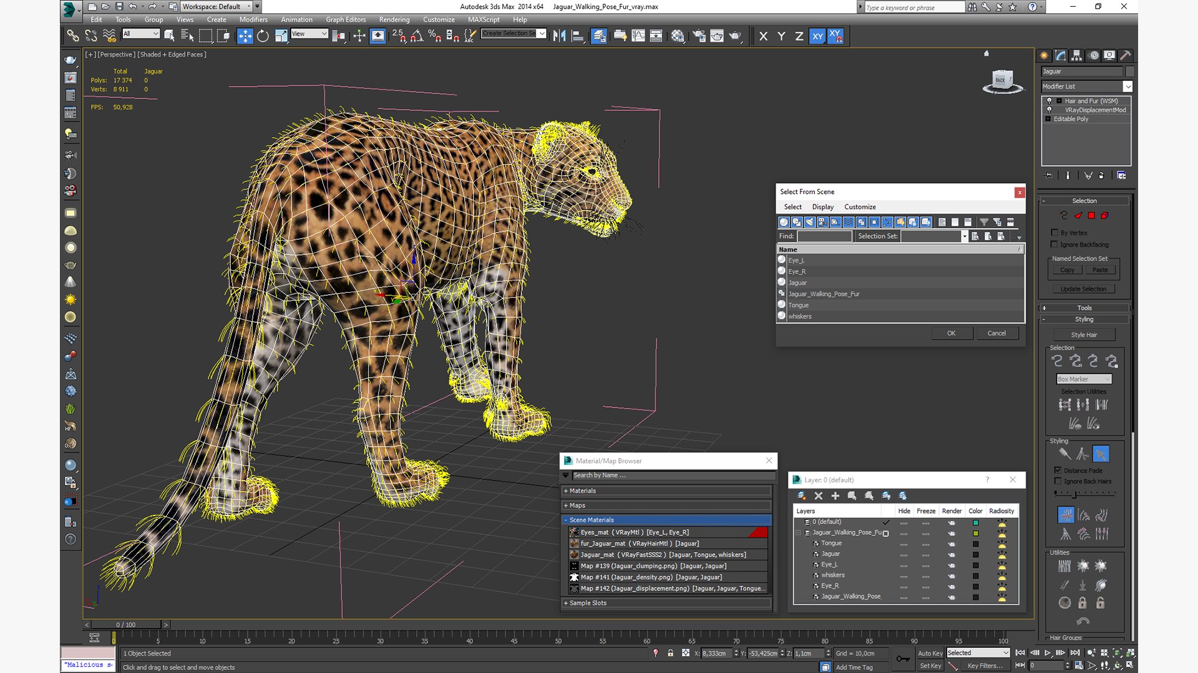
Task: Click the ViewCube in viewport
Action: 1003,81
